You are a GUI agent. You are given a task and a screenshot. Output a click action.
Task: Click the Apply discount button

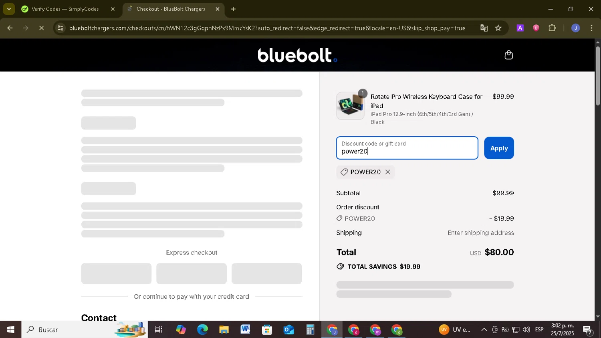[499, 148]
